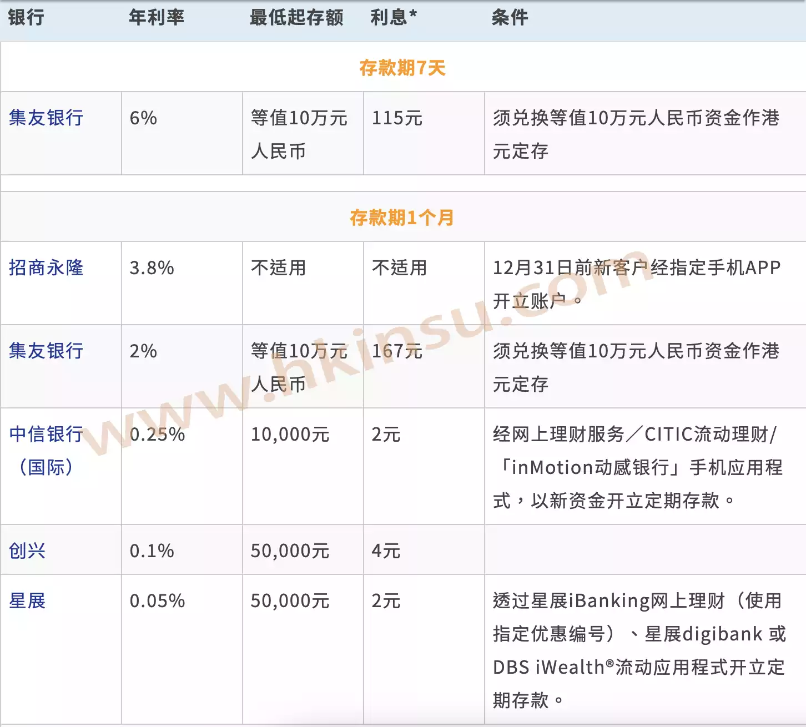Viewport: 806px width, 727px height.
Task: Open the 招商永隆 bank link
Action: [x=46, y=267]
